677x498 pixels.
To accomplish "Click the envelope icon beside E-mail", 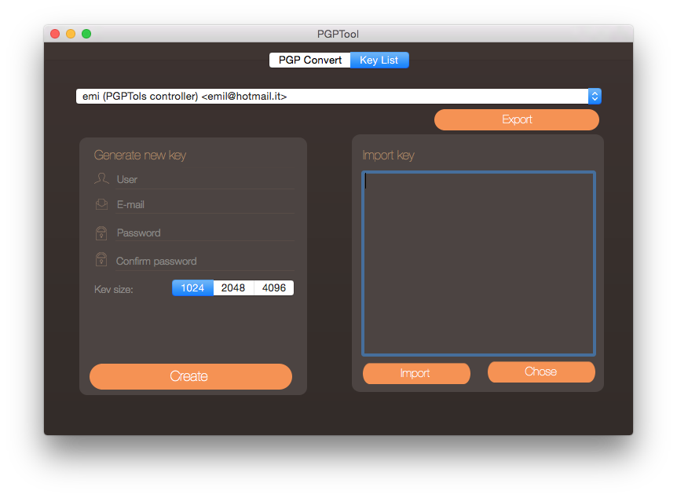I will pos(101,204).
